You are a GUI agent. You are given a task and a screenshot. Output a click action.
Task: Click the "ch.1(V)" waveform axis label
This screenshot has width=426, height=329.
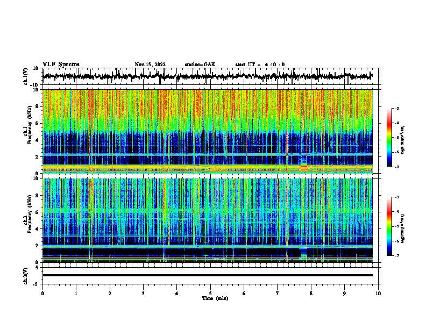26,76
